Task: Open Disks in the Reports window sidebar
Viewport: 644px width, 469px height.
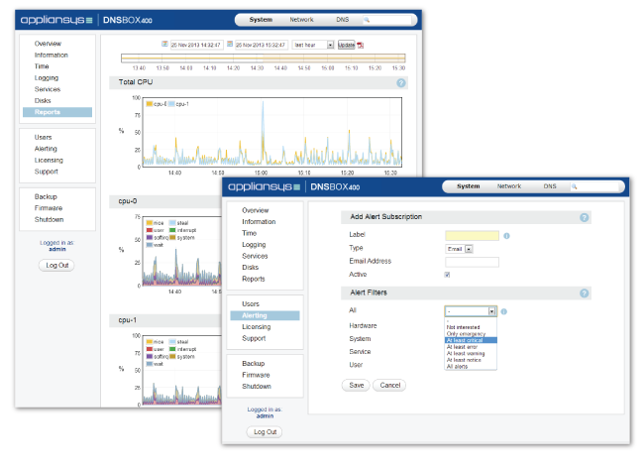Action: tap(43, 101)
